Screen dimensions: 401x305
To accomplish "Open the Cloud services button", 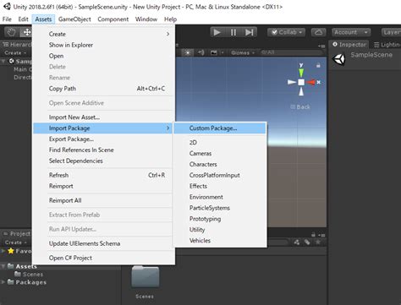I will [319, 32].
